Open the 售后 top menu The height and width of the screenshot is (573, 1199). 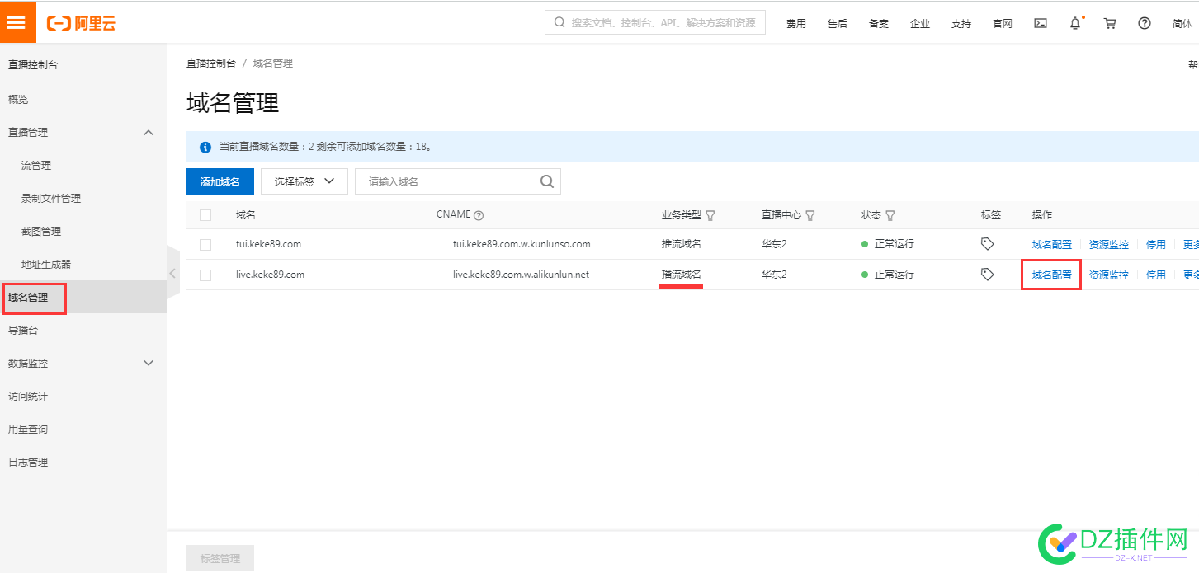pos(837,23)
